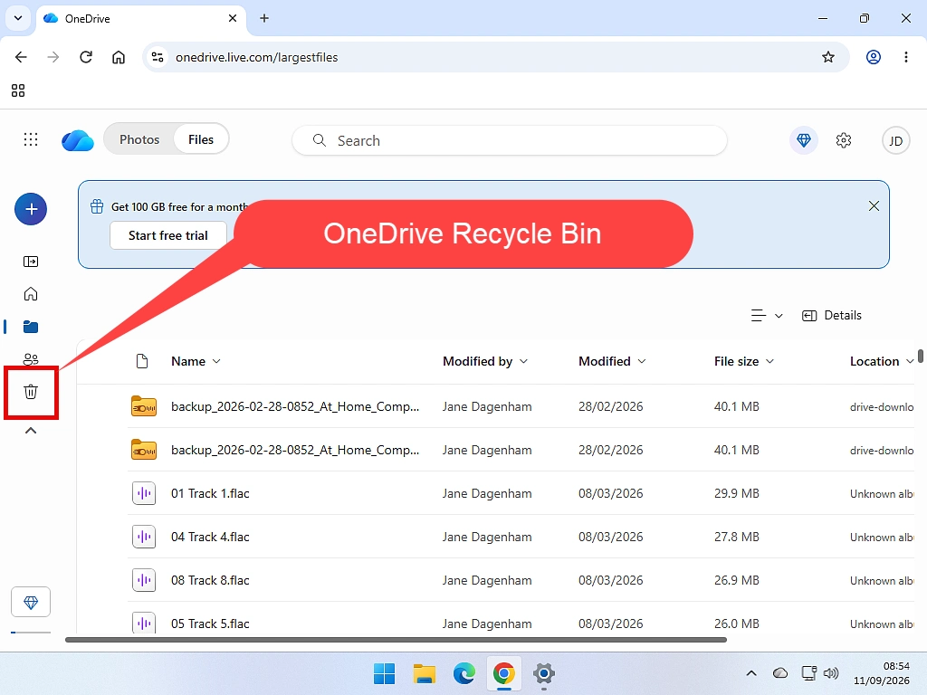Click the zip icon of first backup file
927x695 pixels.
[144, 406]
